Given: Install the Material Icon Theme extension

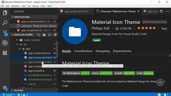Looking at the screenshot, I should [x=96, y=40].
